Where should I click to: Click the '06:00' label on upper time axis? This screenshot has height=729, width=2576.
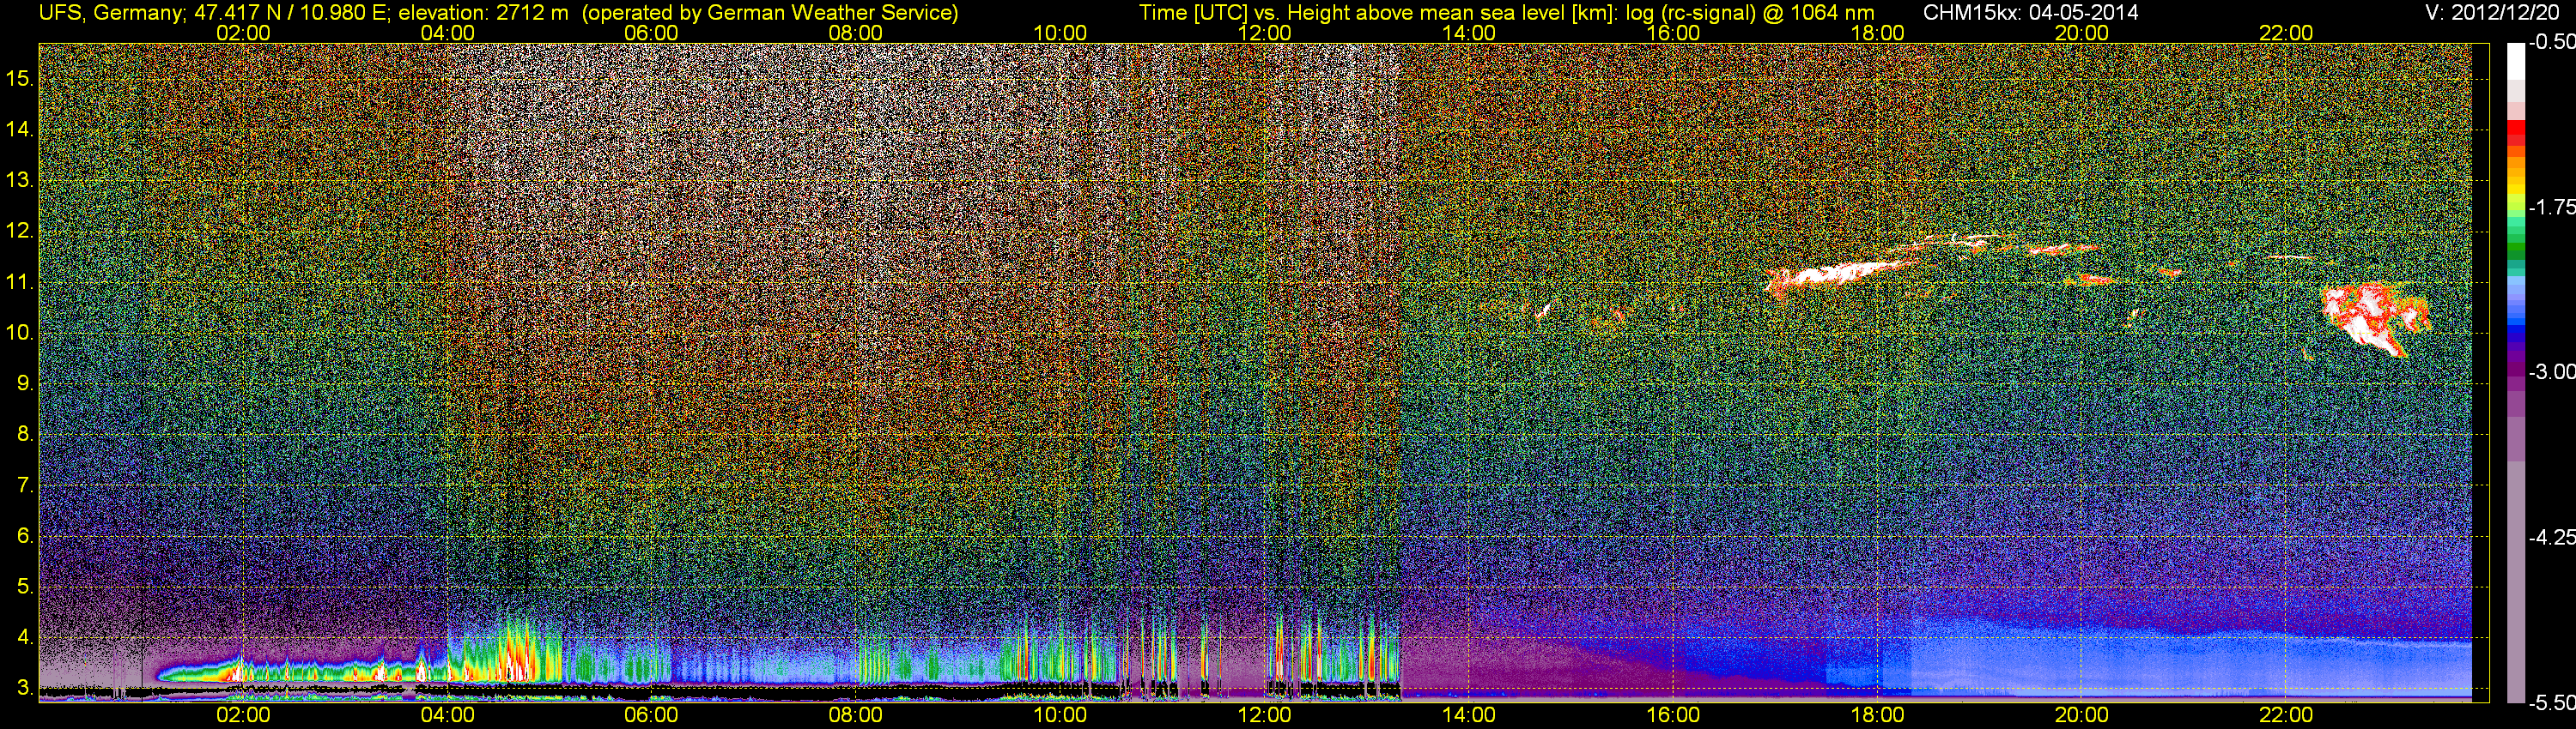(x=651, y=33)
